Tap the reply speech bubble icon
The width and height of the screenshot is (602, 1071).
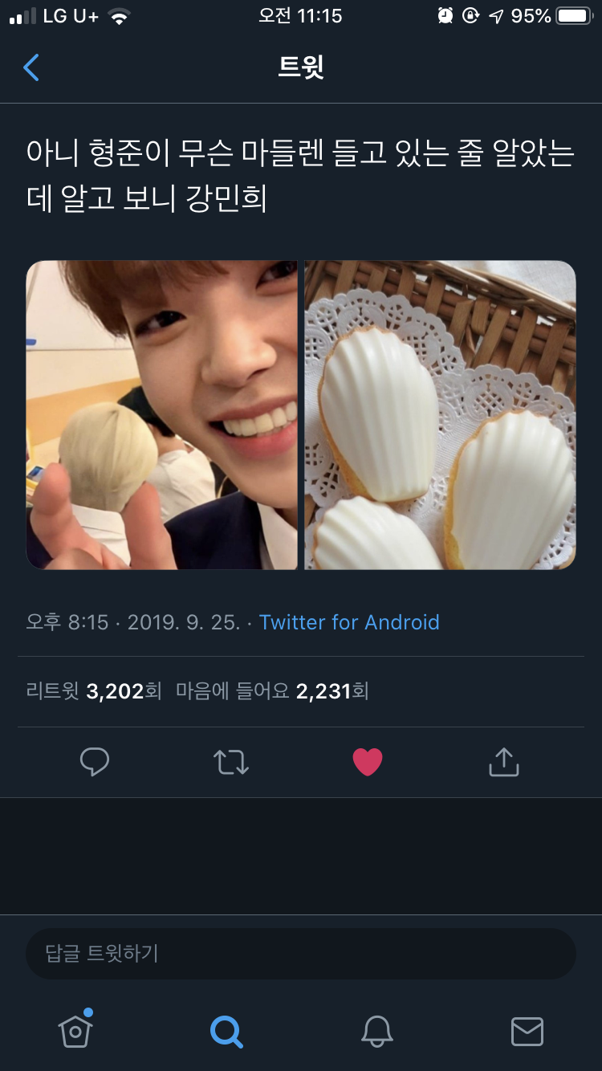[95, 762]
